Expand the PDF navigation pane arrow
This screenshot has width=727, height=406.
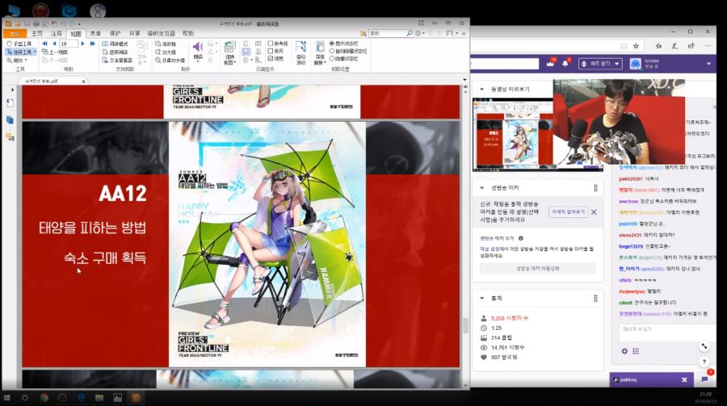click(12, 90)
